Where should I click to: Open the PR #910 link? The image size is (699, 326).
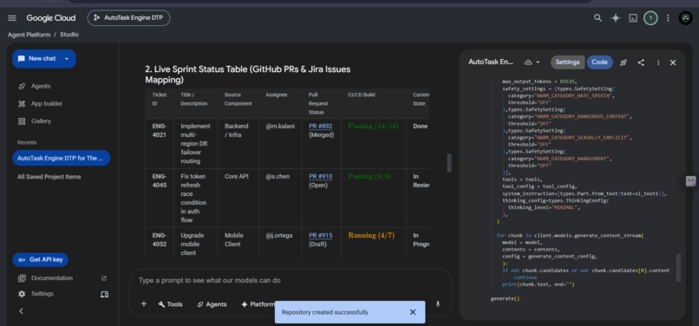321,176
